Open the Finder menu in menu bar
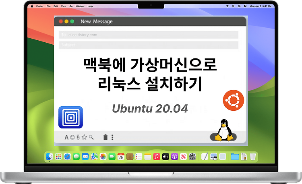The height and width of the screenshot is (184, 302). [x=40, y=6]
